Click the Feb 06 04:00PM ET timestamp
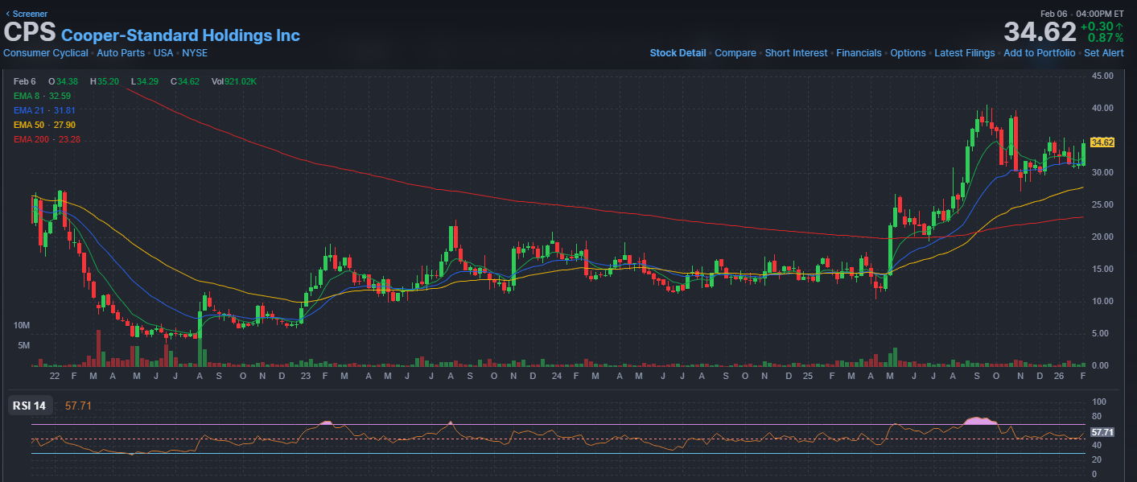This screenshot has height=482, width=1137. pyautogui.click(x=1081, y=14)
